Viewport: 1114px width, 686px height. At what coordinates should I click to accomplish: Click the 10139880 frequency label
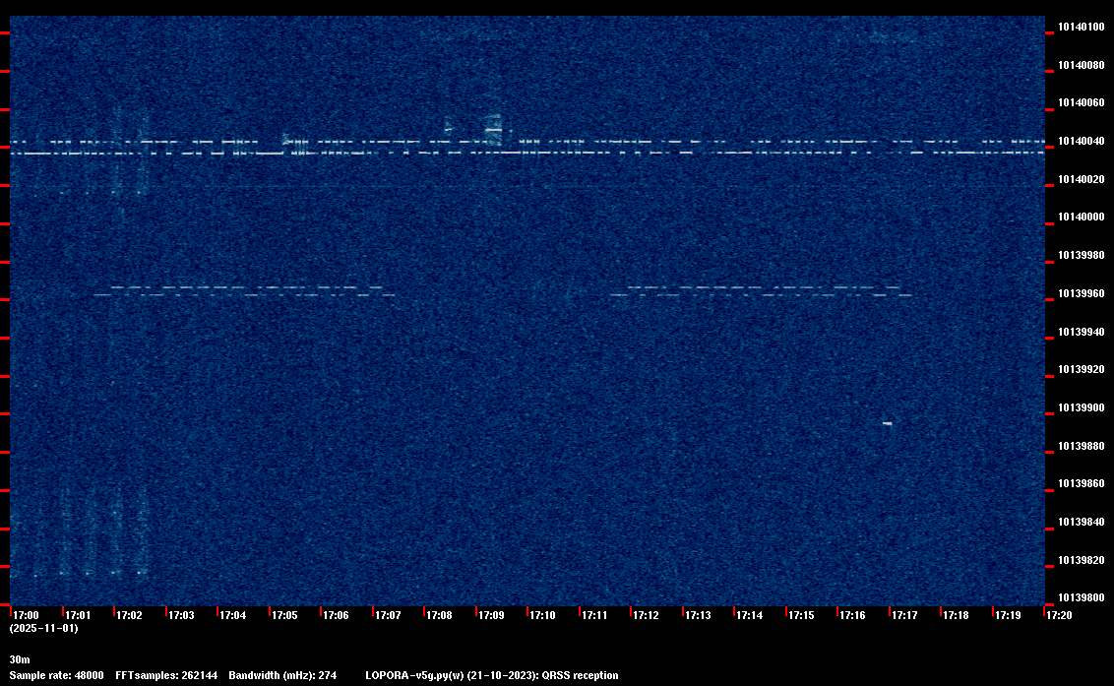[1082, 447]
